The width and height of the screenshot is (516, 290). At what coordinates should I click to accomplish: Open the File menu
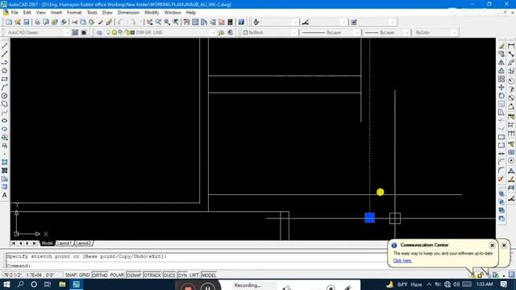(x=15, y=13)
